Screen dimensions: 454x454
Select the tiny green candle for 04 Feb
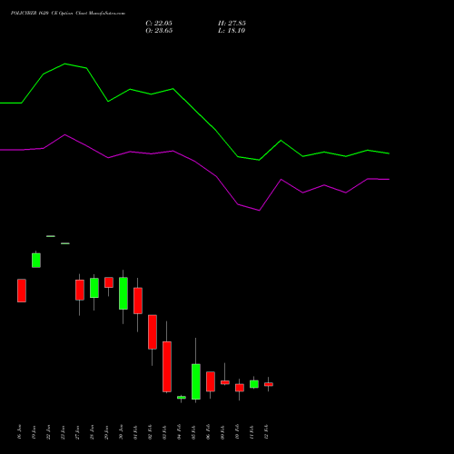click(182, 398)
